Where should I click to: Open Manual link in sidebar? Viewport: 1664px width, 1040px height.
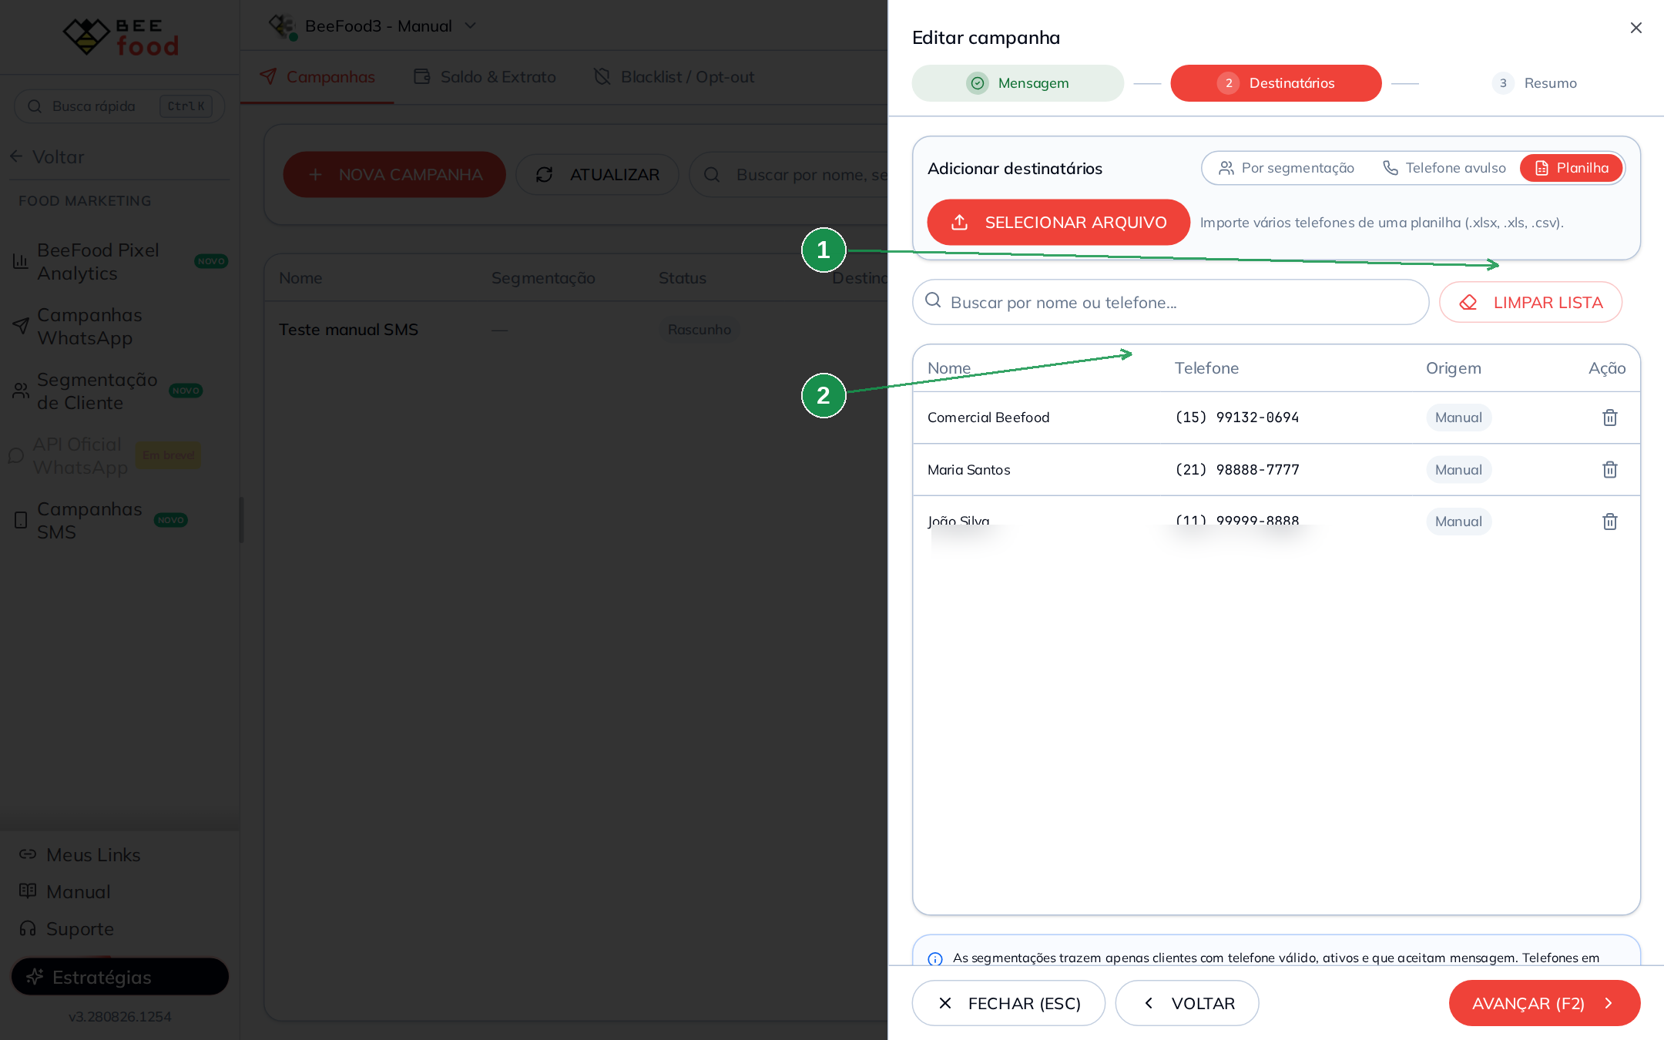65,892
